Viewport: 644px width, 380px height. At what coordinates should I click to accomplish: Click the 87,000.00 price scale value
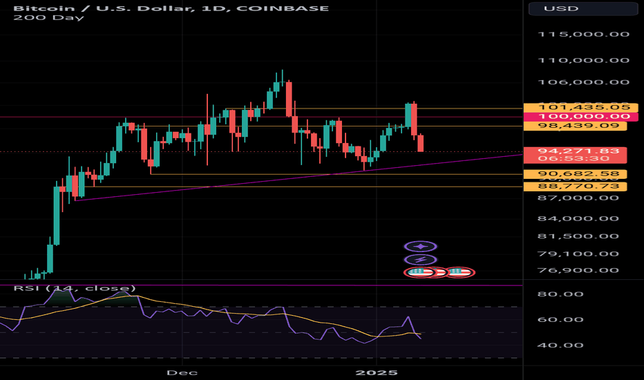[578, 198]
